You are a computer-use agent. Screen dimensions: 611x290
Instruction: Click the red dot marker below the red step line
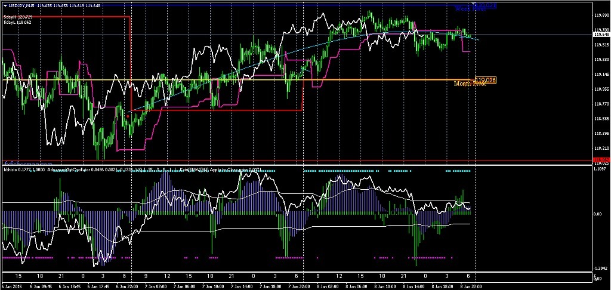click(x=128, y=116)
